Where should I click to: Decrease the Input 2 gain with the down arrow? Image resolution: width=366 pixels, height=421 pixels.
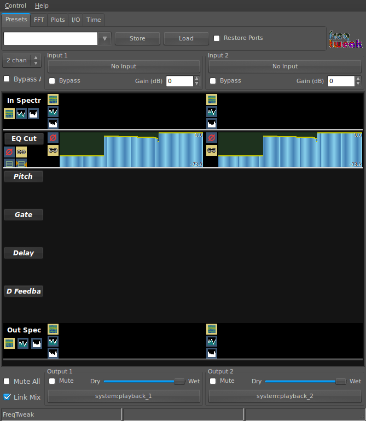coord(358,84)
